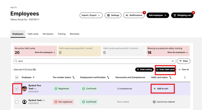
Task: Open the Shopping cart
Action: tap(182, 15)
